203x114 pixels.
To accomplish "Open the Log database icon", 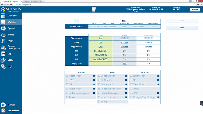I will (3, 54).
